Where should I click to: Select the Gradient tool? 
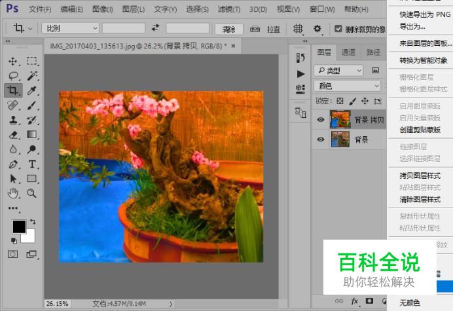(32, 135)
